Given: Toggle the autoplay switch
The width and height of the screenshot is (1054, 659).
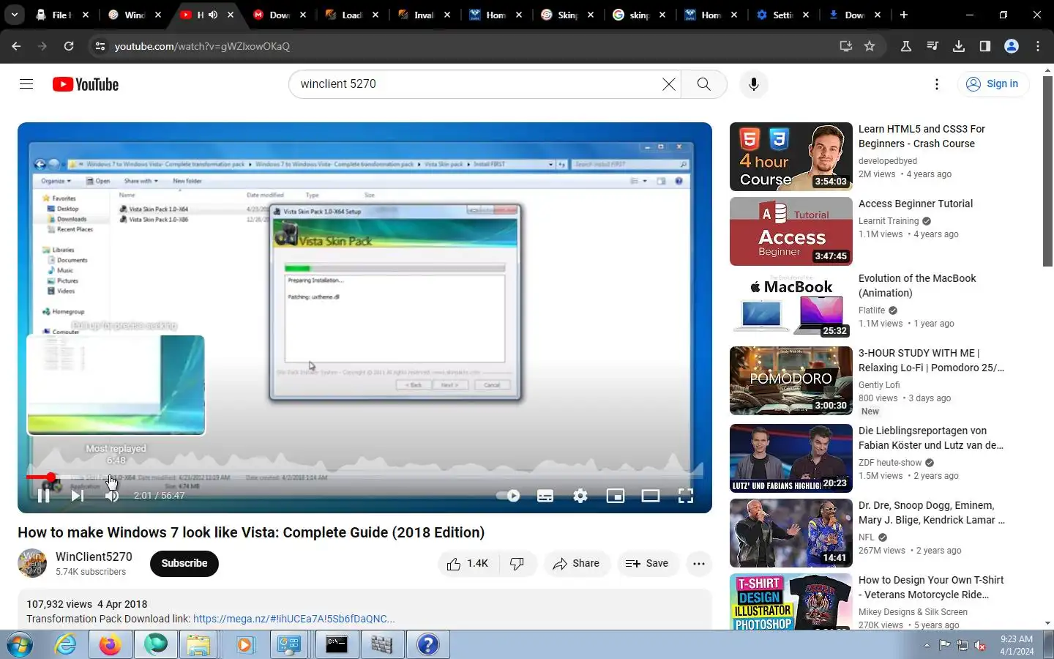Looking at the screenshot, I should [508, 496].
